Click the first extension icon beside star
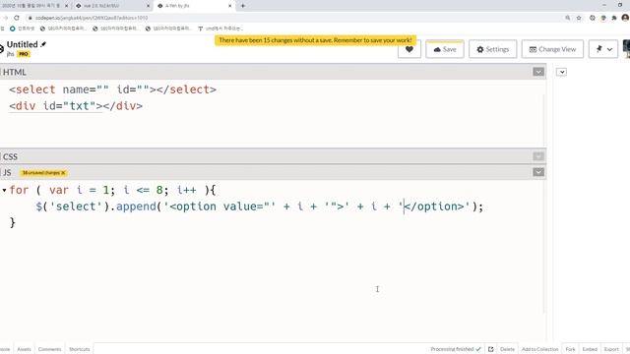Image resolution: width=630 pixels, height=354 pixels. click(593, 18)
